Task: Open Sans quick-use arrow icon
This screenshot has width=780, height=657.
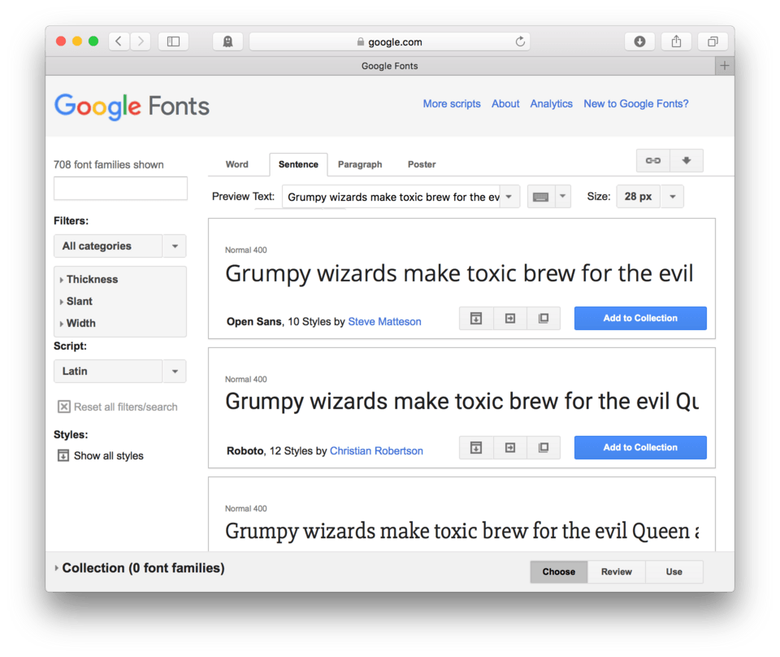Action: point(510,318)
